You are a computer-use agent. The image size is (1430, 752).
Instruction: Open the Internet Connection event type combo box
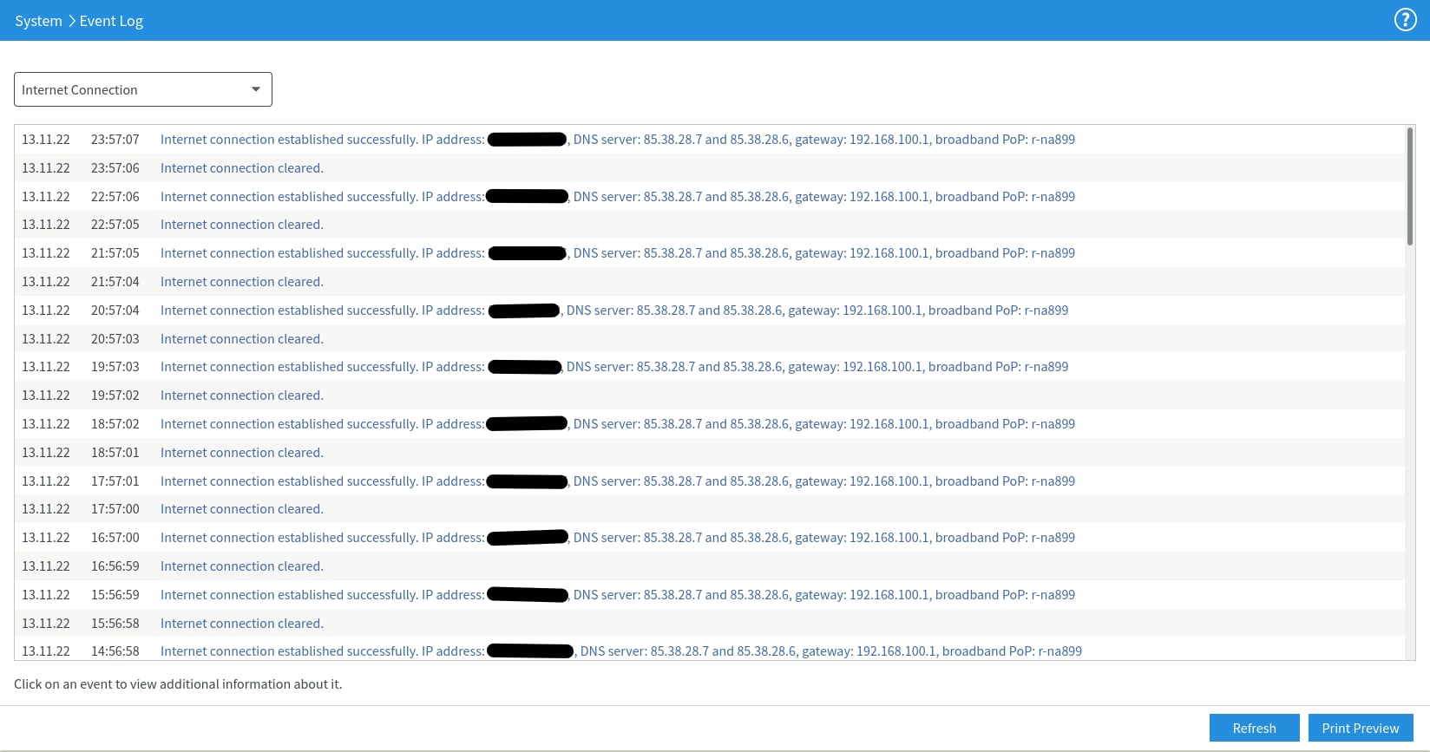point(143,89)
